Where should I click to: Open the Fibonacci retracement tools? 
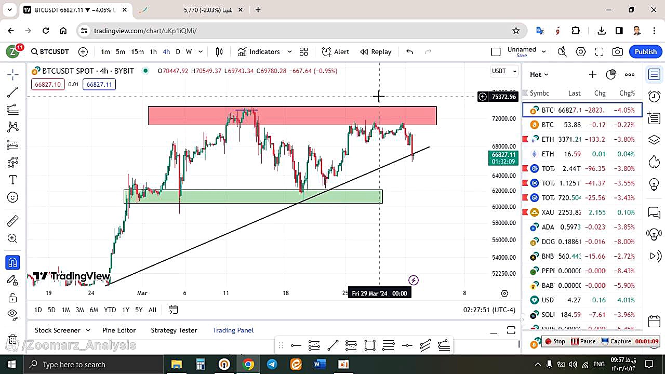coord(13,110)
